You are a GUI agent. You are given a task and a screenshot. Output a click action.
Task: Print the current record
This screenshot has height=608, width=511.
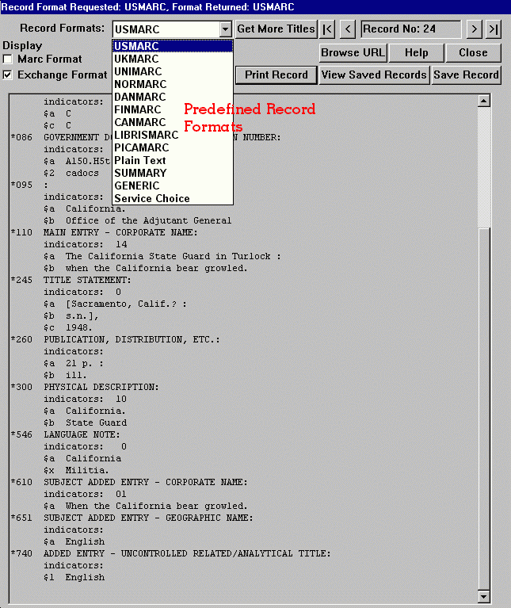tap(276, 75)
